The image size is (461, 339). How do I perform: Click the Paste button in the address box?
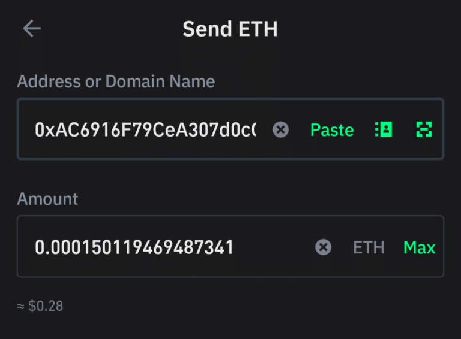tap(332, 130)
